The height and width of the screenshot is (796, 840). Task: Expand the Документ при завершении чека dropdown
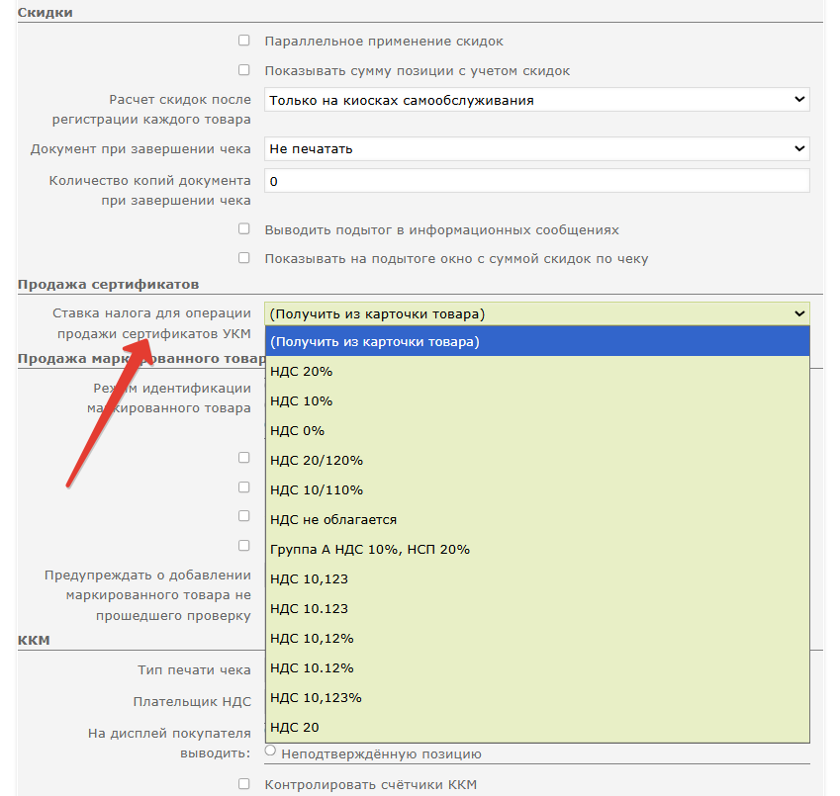pyautogui.click(x=536, y=148)
